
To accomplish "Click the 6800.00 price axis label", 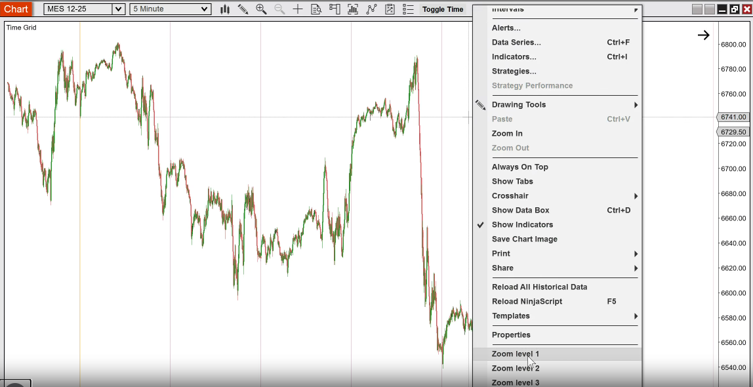I will point(733,45).
